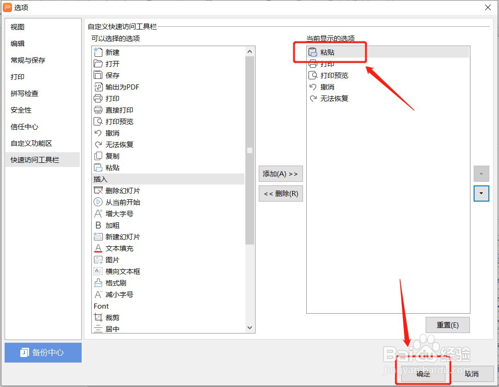Pick the 打印预览 icon in left list
The image size is (499, 387).
[98, 121]
